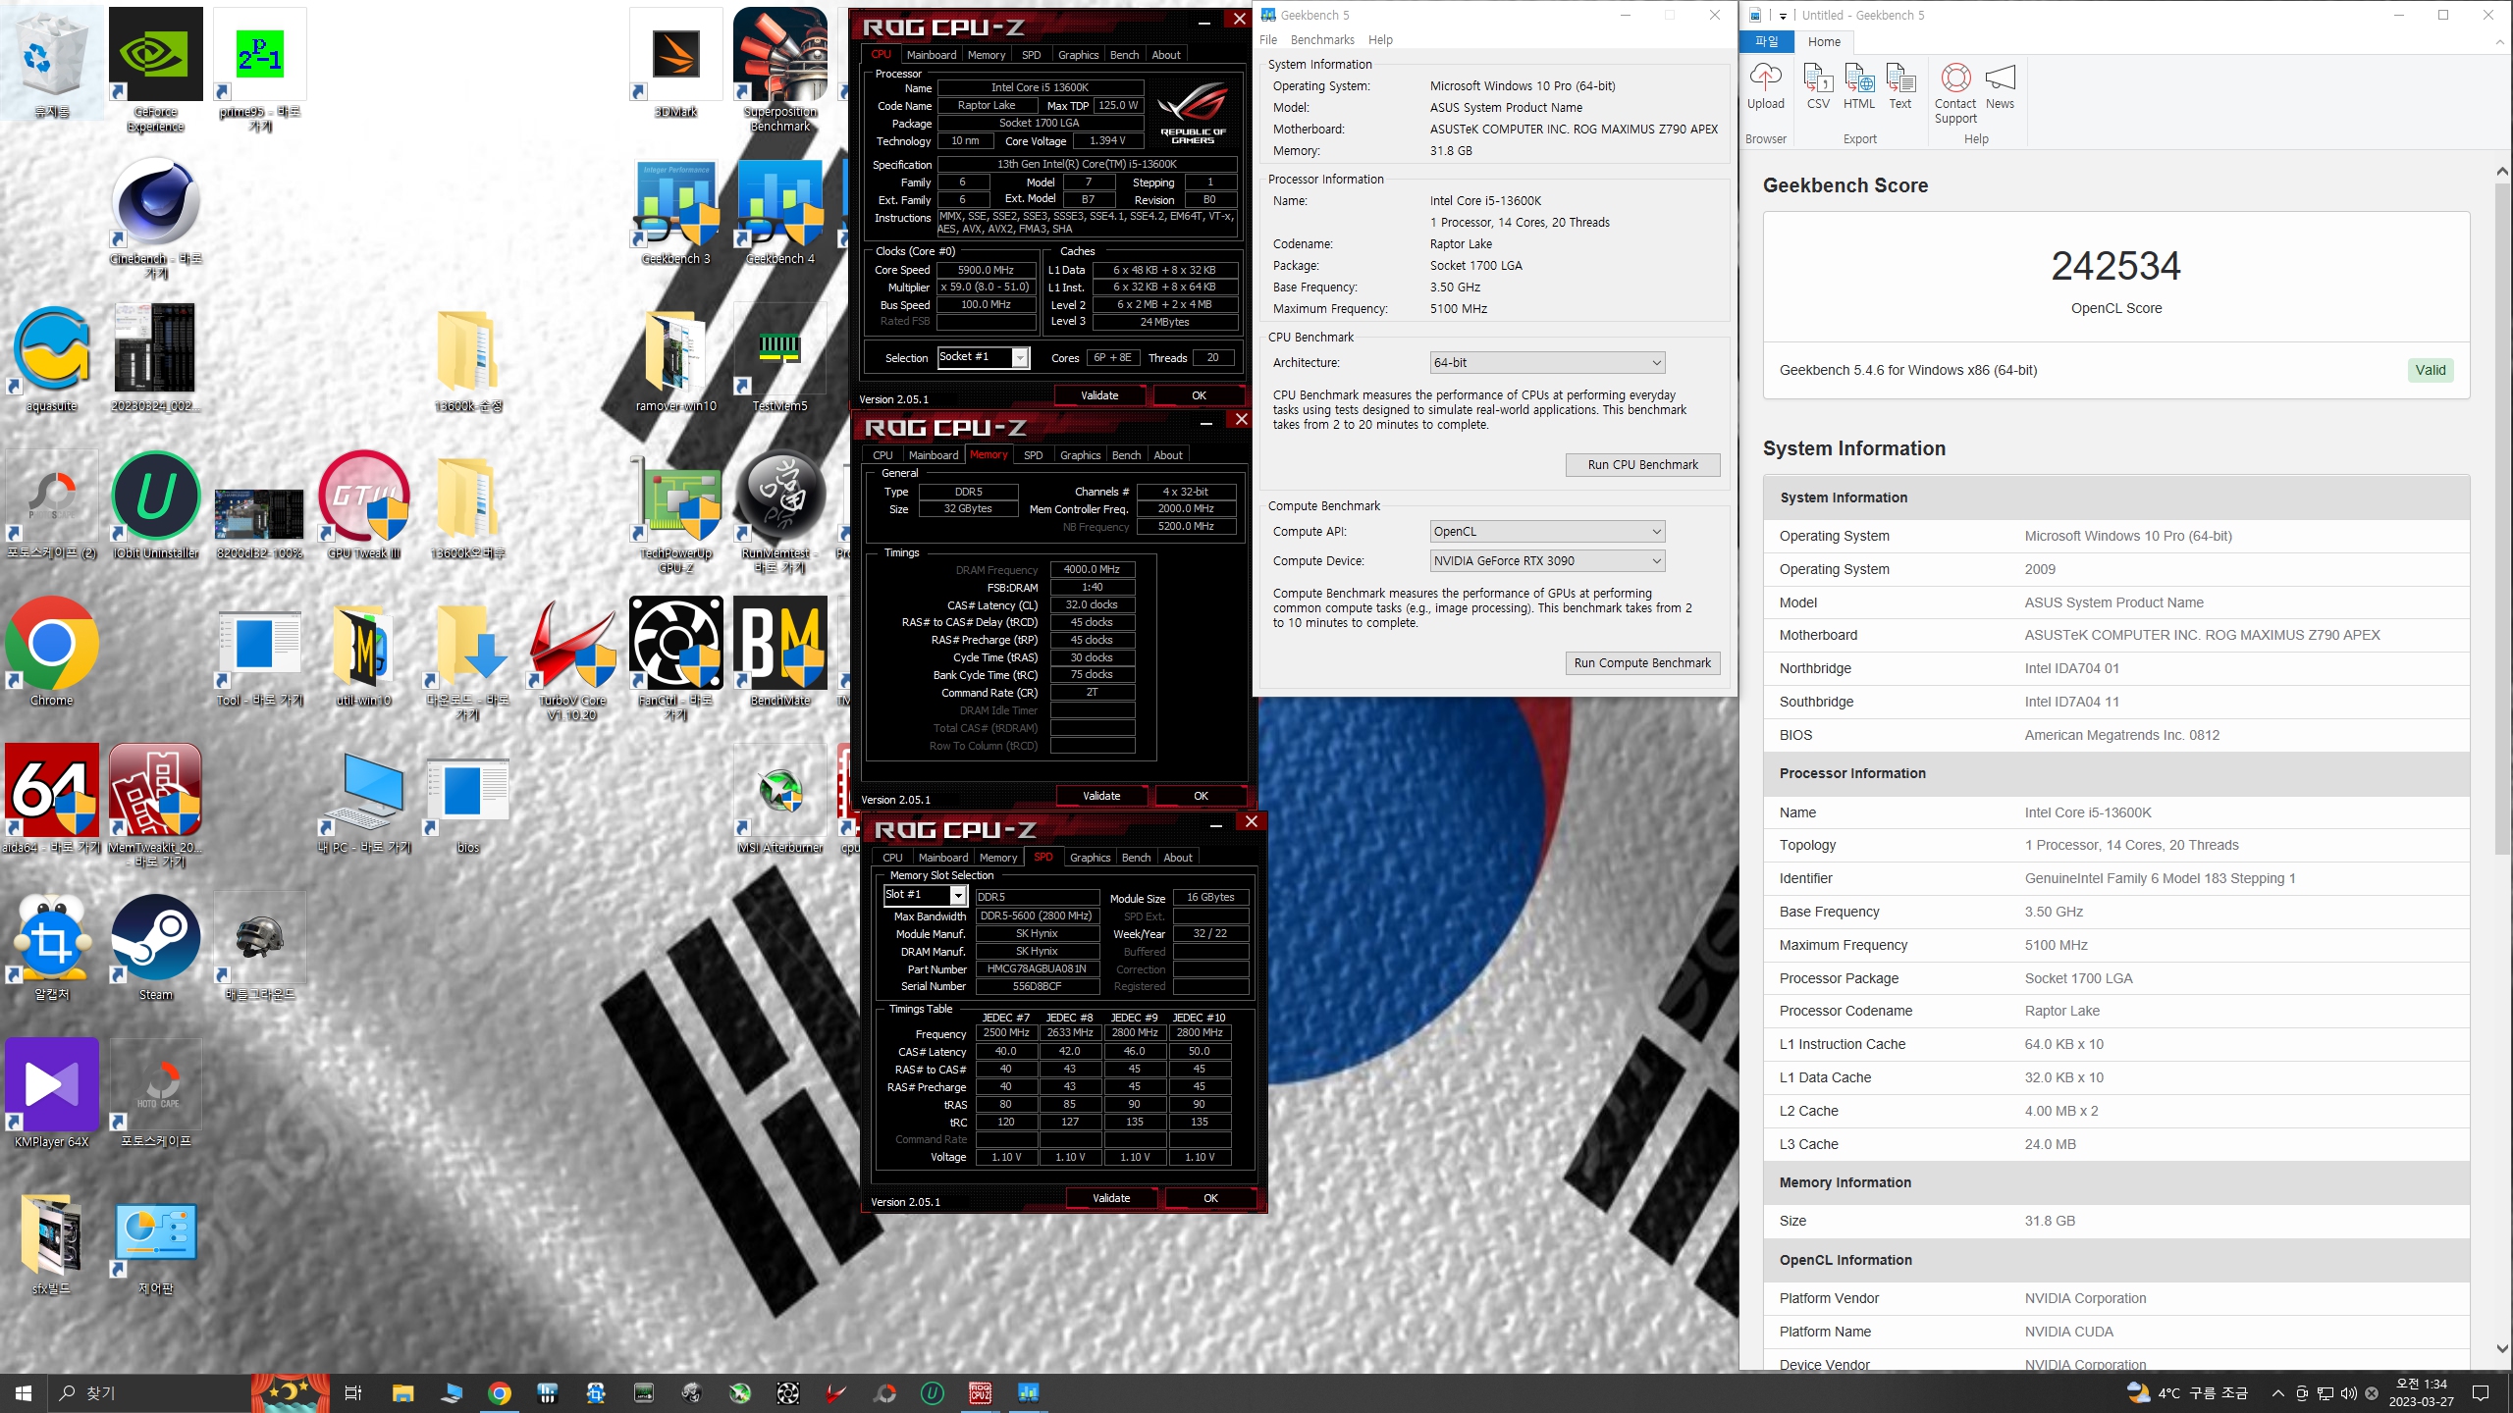Open TurboV Core desktop shortcut
Screen dimensions: 2513x1413
pyautogui.click(x=572, y=659)
